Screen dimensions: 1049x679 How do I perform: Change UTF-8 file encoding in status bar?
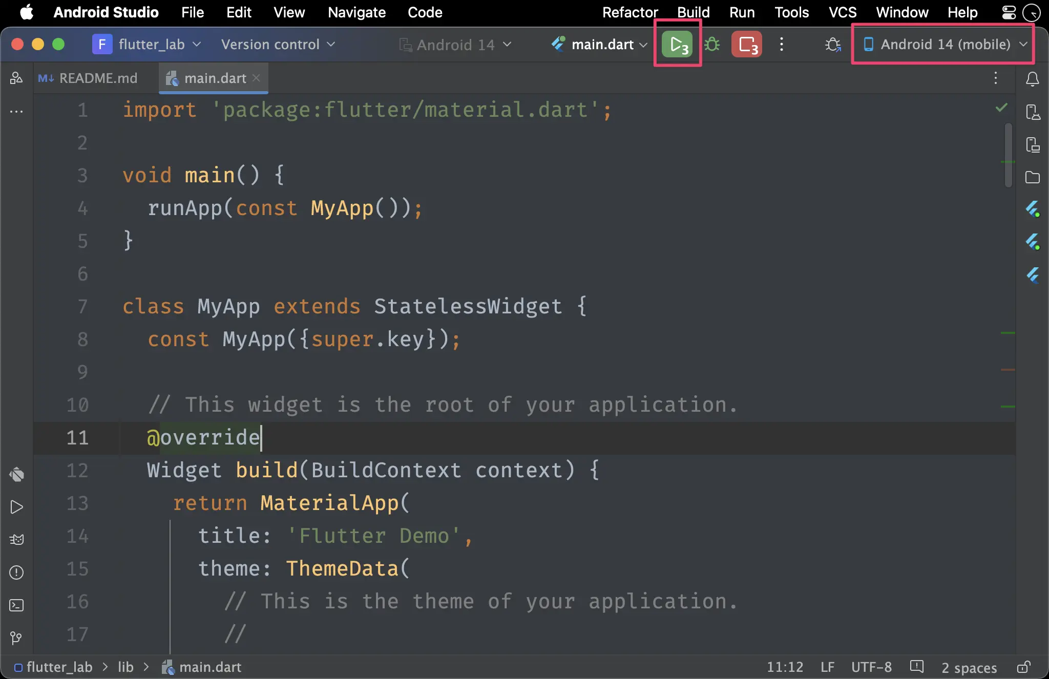871,667
